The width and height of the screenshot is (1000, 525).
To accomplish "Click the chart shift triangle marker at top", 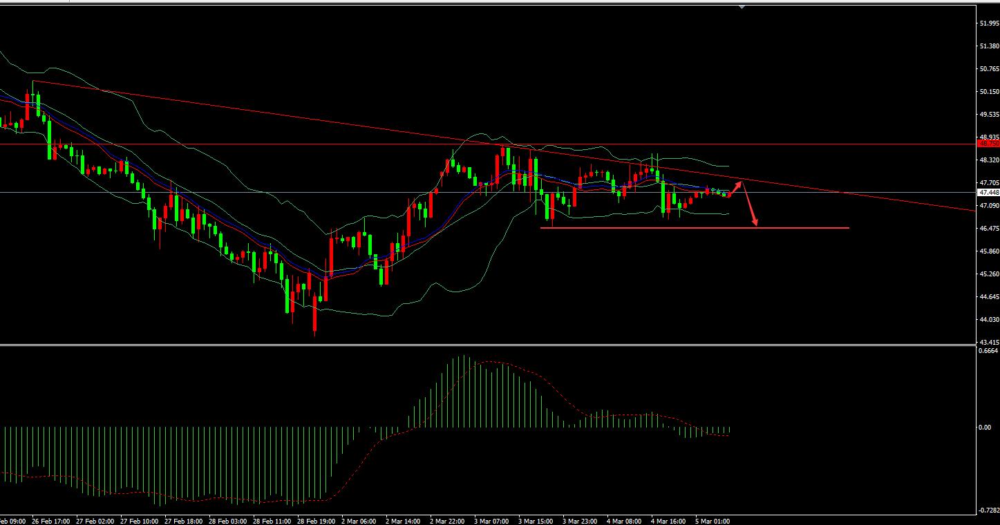I will click(742, 6).
